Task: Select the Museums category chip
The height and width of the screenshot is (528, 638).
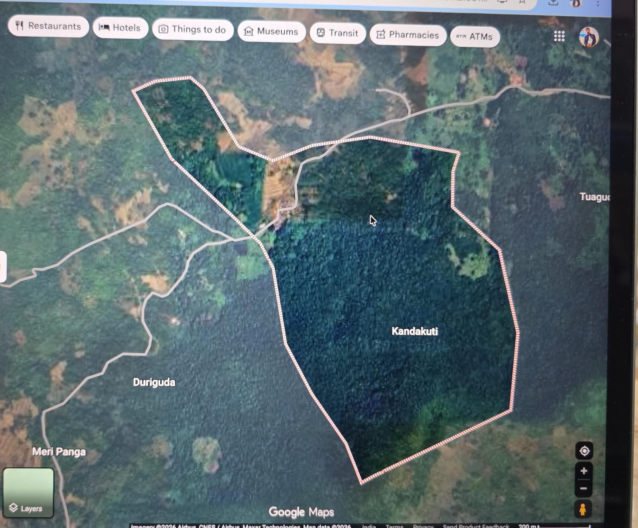Action: click(x=271, y=32)
